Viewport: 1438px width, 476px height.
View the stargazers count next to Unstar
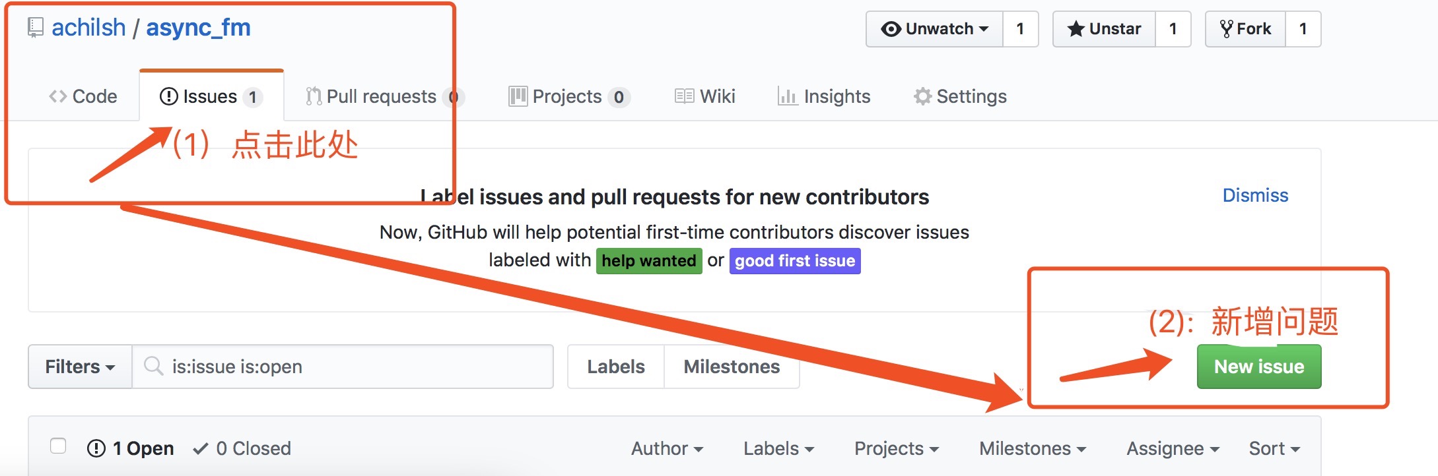1173,29
